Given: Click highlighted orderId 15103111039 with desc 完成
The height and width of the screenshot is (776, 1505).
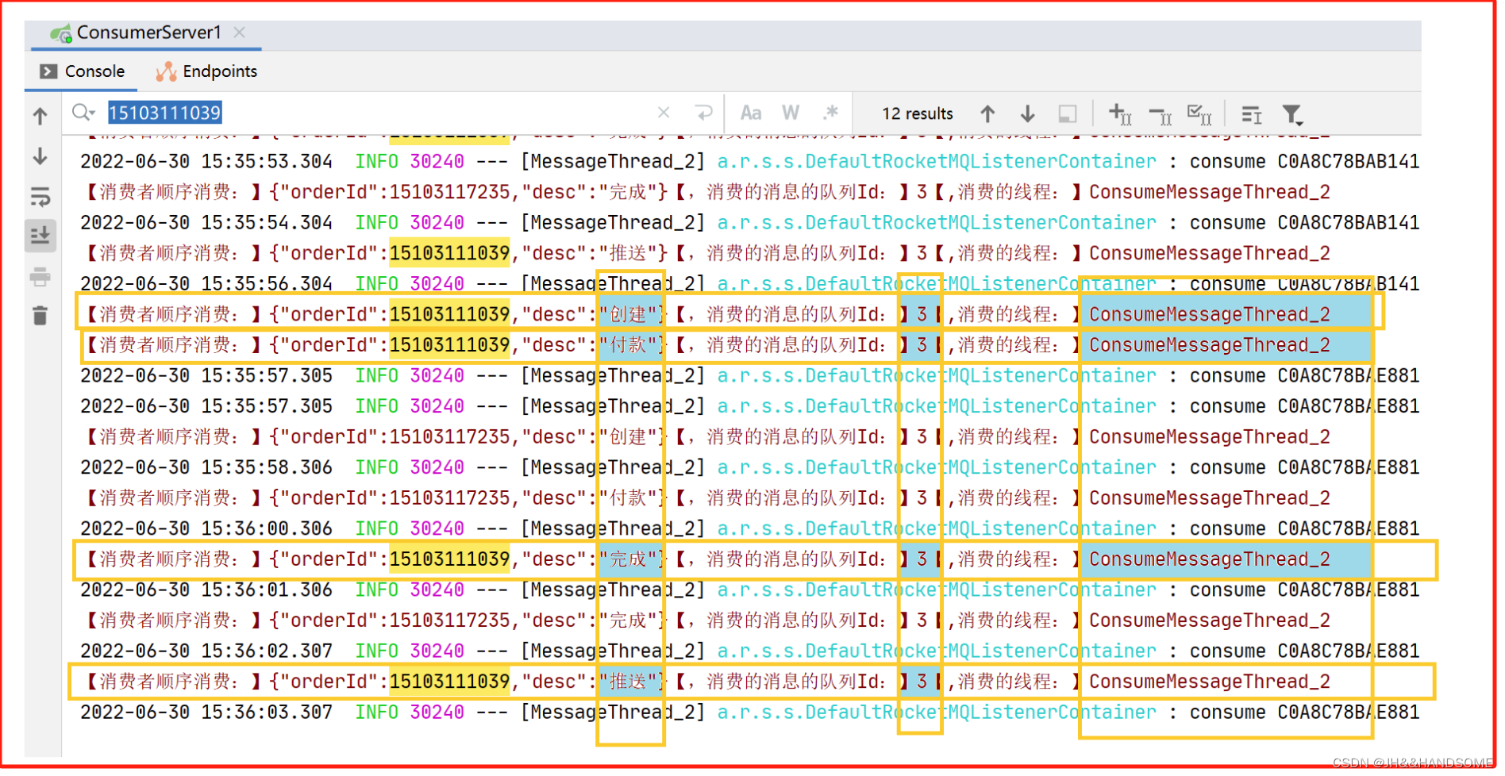Looking at the screenshot, I should [x=448, y=559].
